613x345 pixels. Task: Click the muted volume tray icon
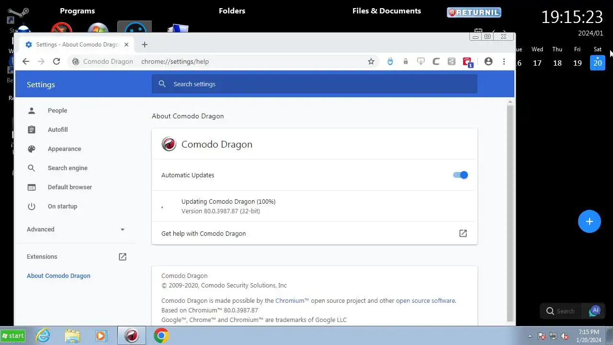click(x=565, y=336)
